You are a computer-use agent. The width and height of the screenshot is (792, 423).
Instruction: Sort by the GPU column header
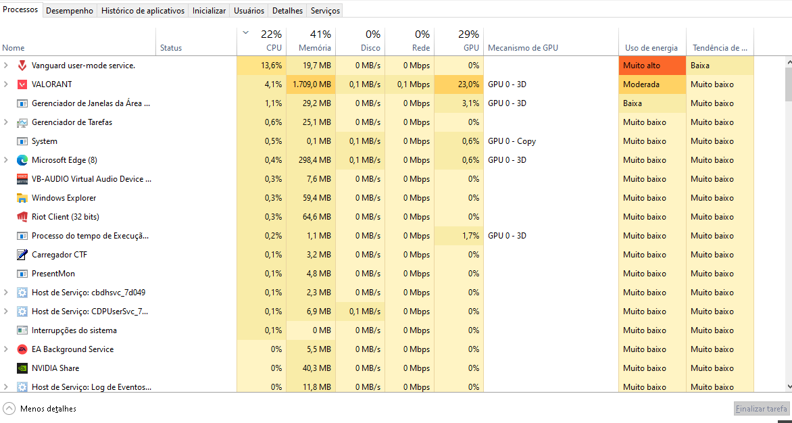(x=459, y=41)
